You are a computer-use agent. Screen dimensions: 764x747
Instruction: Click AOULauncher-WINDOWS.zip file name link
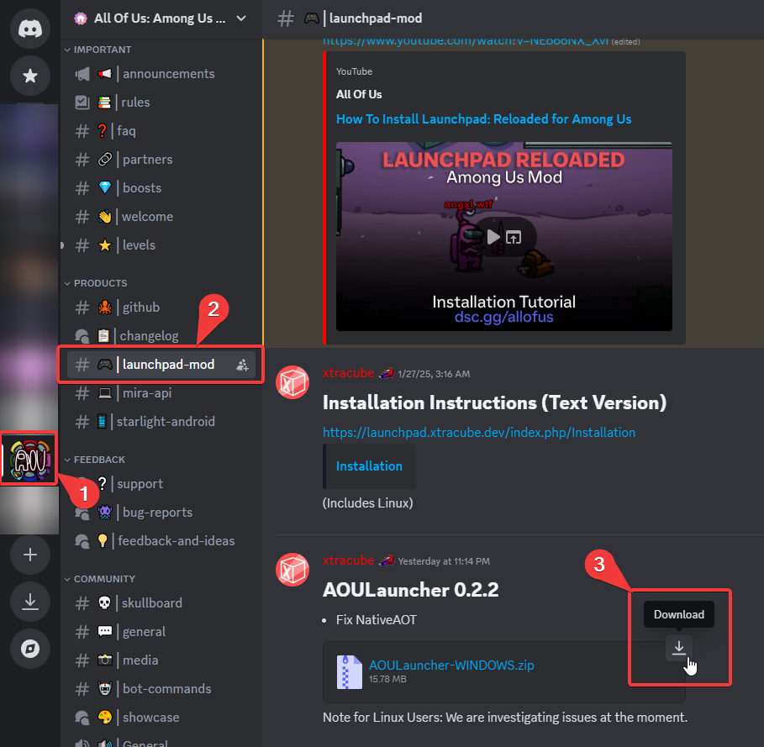[x=451, y=665]
